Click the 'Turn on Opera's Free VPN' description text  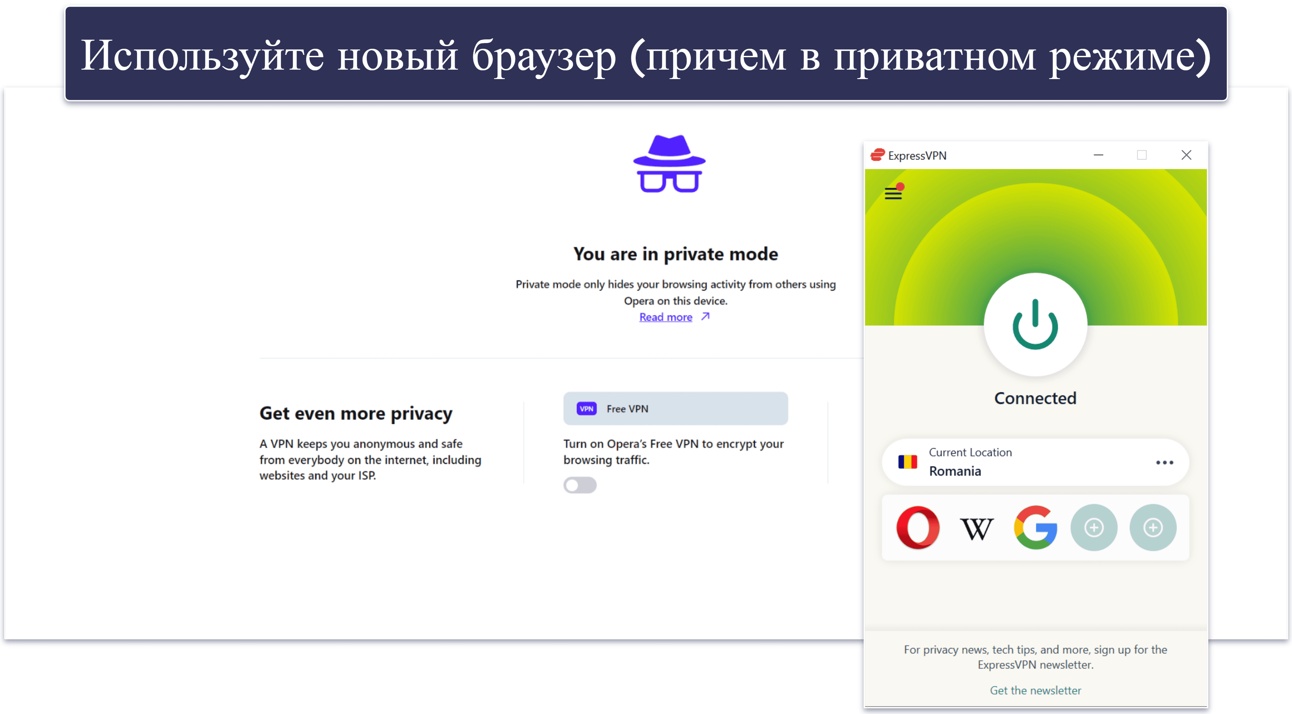click(673, 452)
